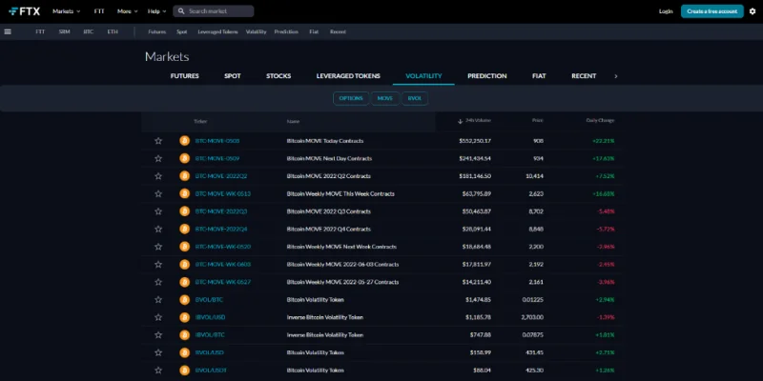Screen dimensions: 763x381
Task: Open the hamburger menu icon
Action: coord(8,31)
